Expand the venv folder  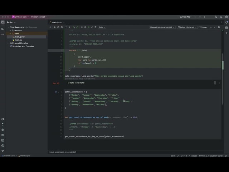11,34
